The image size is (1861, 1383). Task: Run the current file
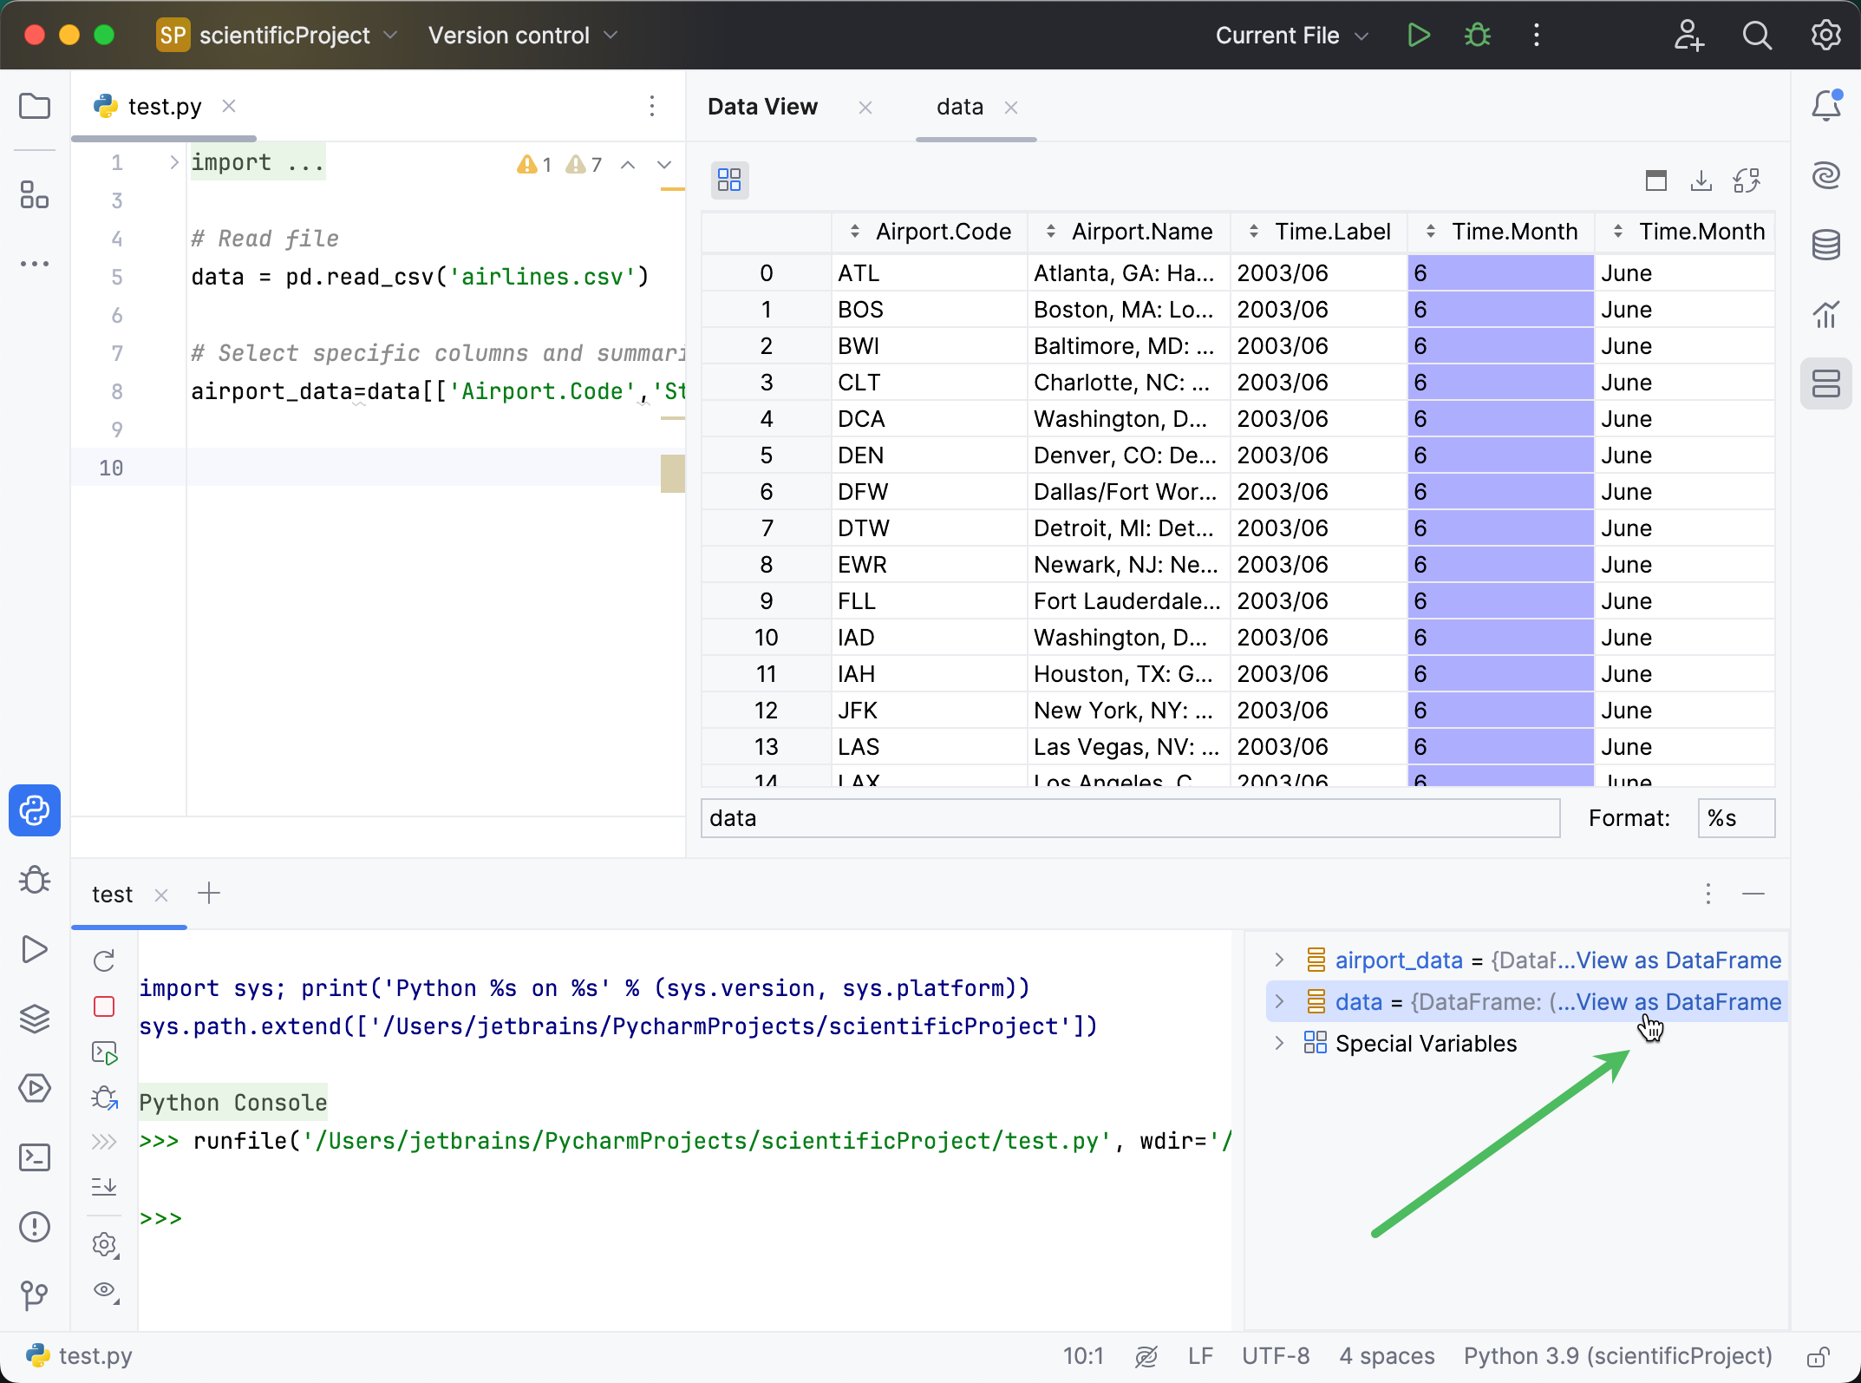(x=1419, y=36)
